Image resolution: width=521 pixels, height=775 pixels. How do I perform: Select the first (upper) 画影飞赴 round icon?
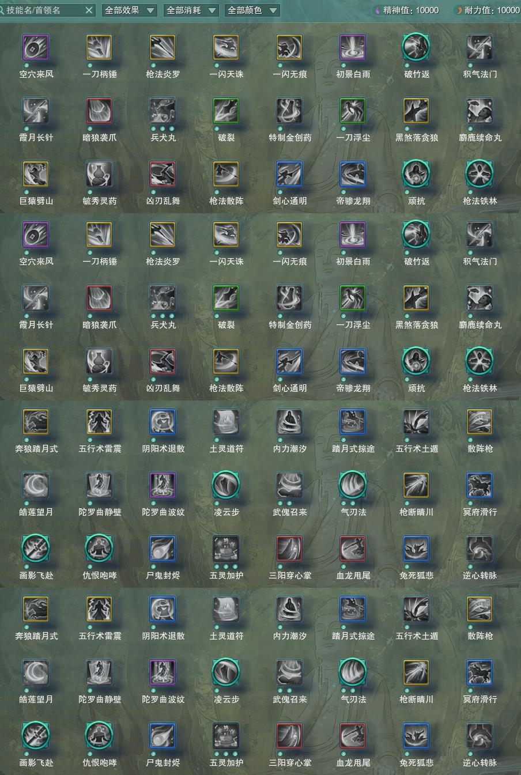pyautogui.click(x=36, y=549)
